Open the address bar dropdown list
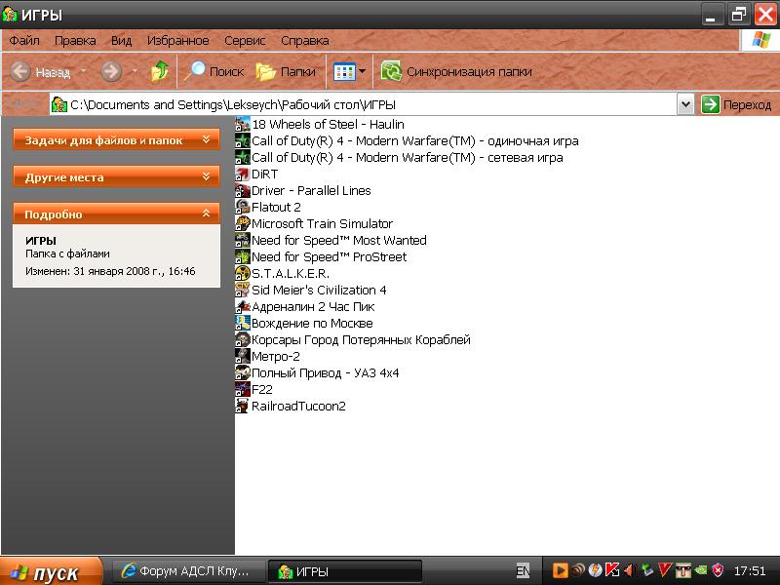The height and width of the screenshot is (585, 780). 685,104
